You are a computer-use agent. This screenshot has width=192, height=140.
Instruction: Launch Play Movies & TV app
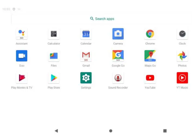tap(22, 78)
